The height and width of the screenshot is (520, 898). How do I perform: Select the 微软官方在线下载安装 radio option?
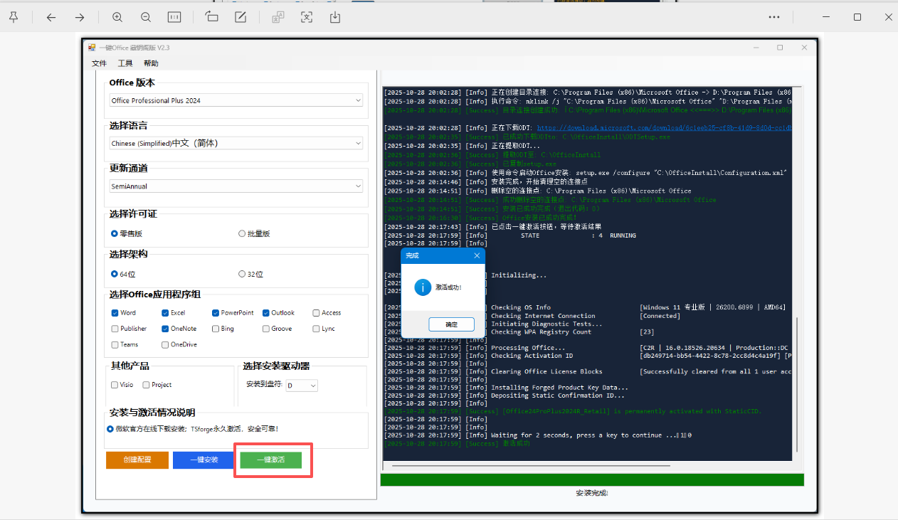(x=110, y=429)
